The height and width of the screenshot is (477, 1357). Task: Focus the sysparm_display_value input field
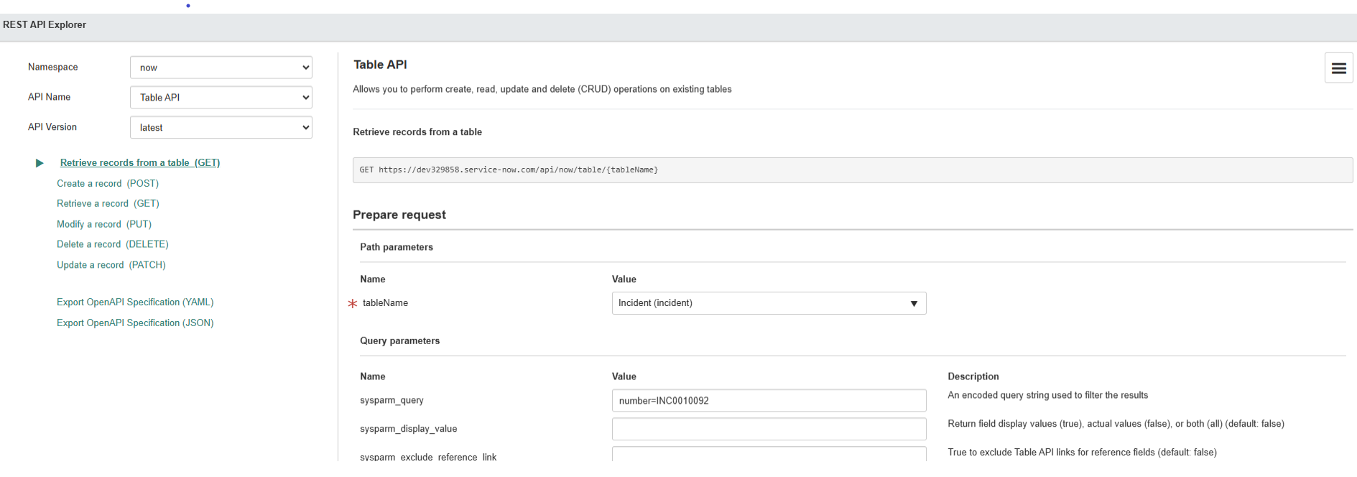768,429
